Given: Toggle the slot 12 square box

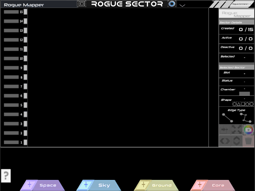Looking at the screenshot, I should tap(25, 40).
